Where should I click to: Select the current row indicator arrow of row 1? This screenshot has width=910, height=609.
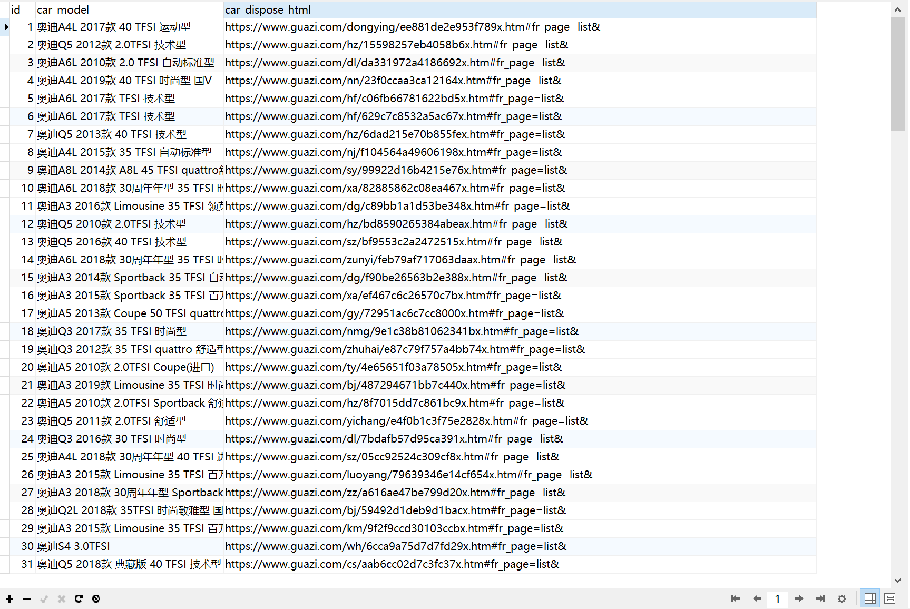pos(5,27)
